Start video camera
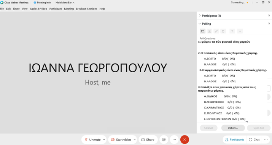272x145 pixels. click(x=121, y=140)
